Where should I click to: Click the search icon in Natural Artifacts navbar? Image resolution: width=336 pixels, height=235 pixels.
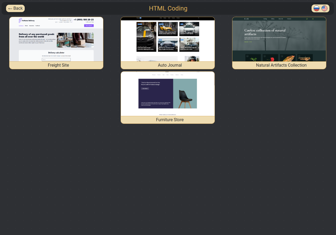coord(307,19)
